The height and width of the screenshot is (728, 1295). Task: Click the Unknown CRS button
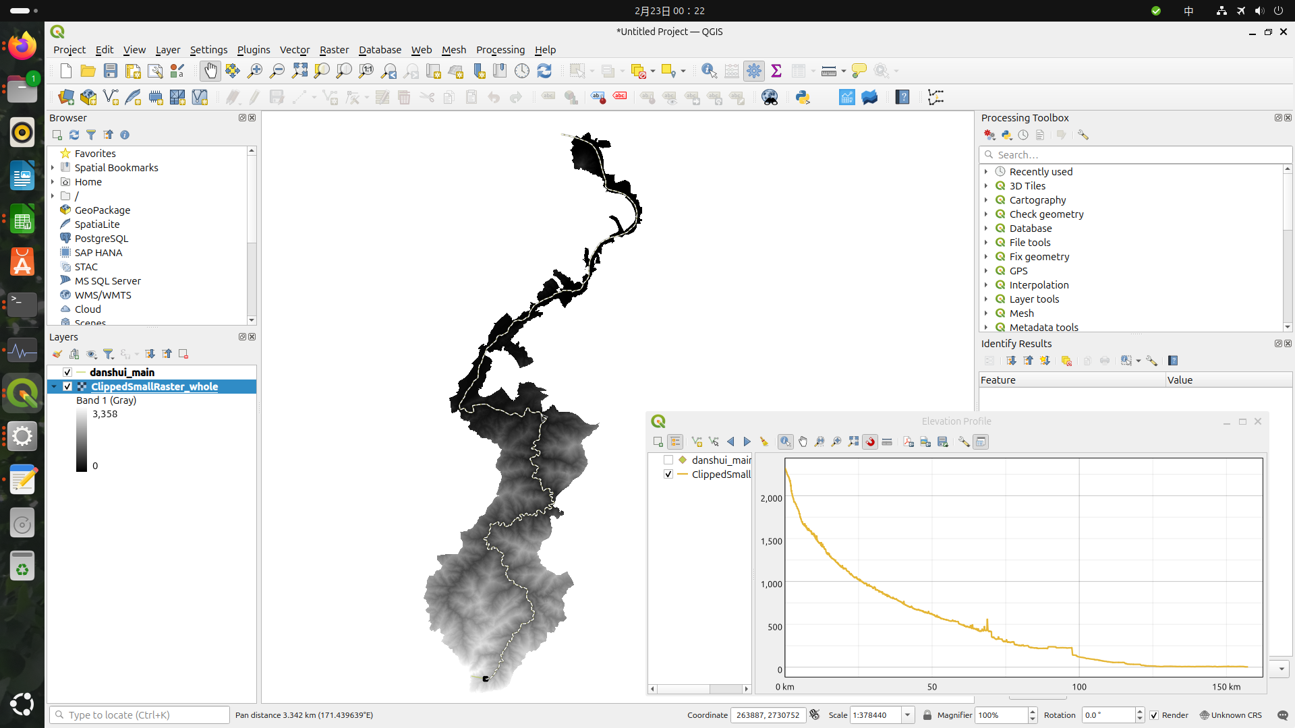tap(1230, 715)
